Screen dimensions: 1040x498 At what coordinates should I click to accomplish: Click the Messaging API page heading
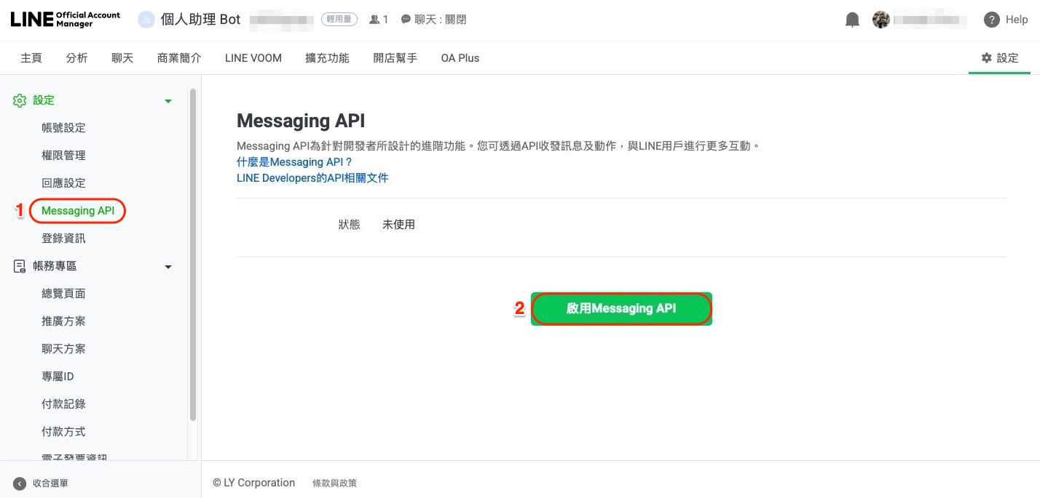tap(301, 121)
